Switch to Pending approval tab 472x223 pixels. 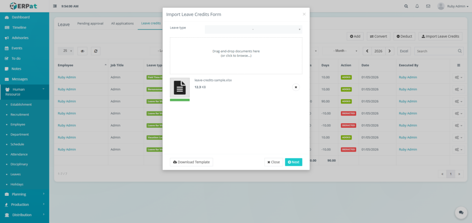click(90, 23)
